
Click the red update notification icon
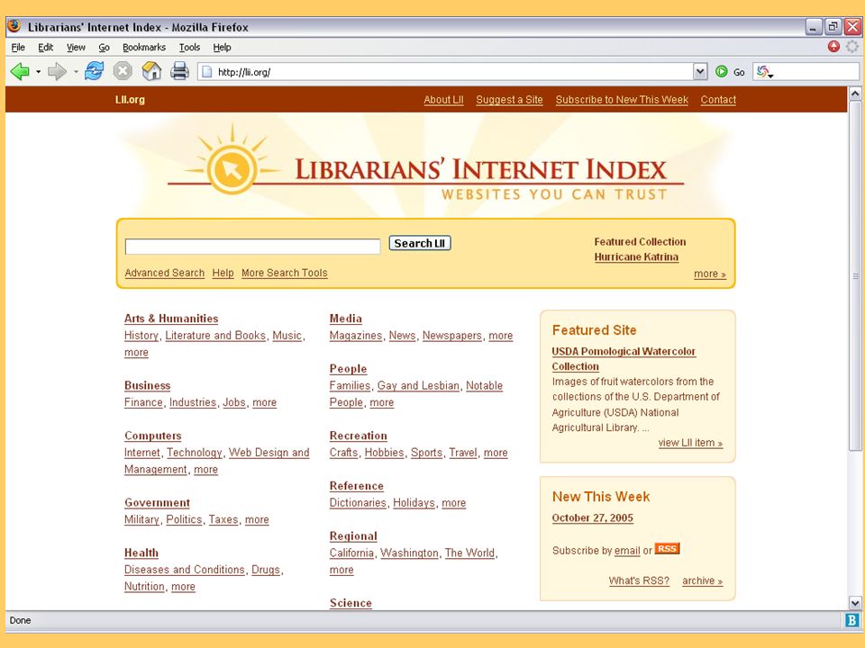(x=833, y=47)
